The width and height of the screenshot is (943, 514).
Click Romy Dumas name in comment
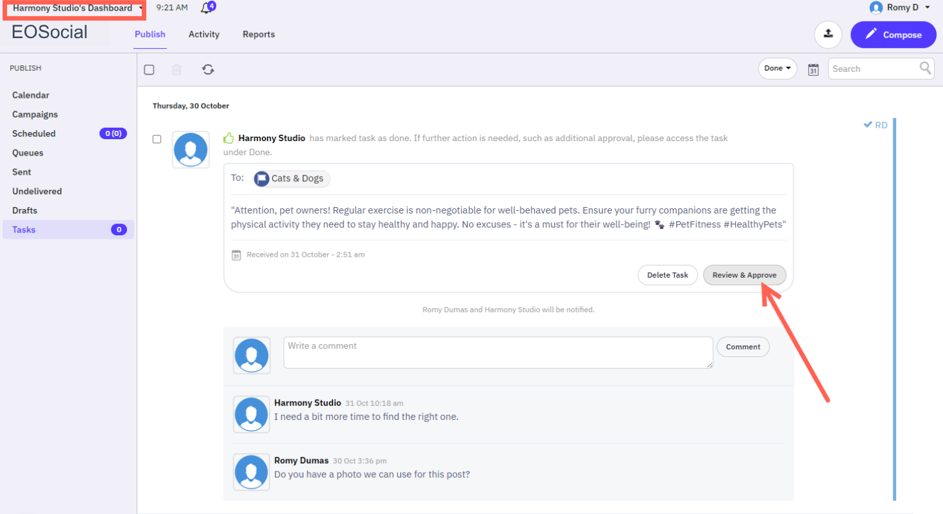point(301,461)
